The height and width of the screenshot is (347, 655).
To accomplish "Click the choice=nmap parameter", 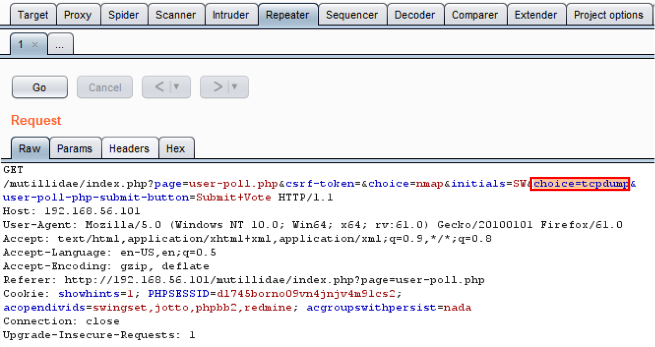I will point(405,184).
